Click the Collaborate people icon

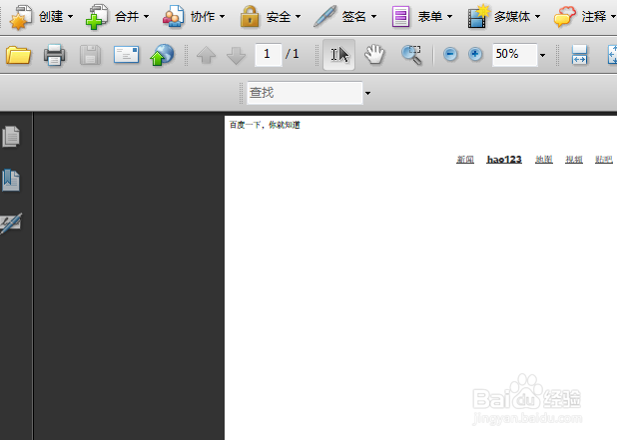tap(173, 17)
